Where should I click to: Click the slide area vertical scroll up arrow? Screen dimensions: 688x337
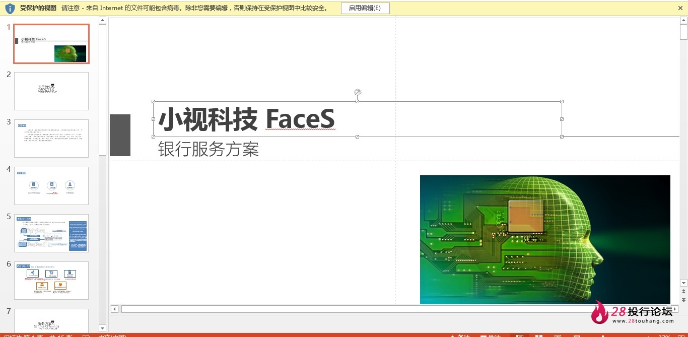683,21
